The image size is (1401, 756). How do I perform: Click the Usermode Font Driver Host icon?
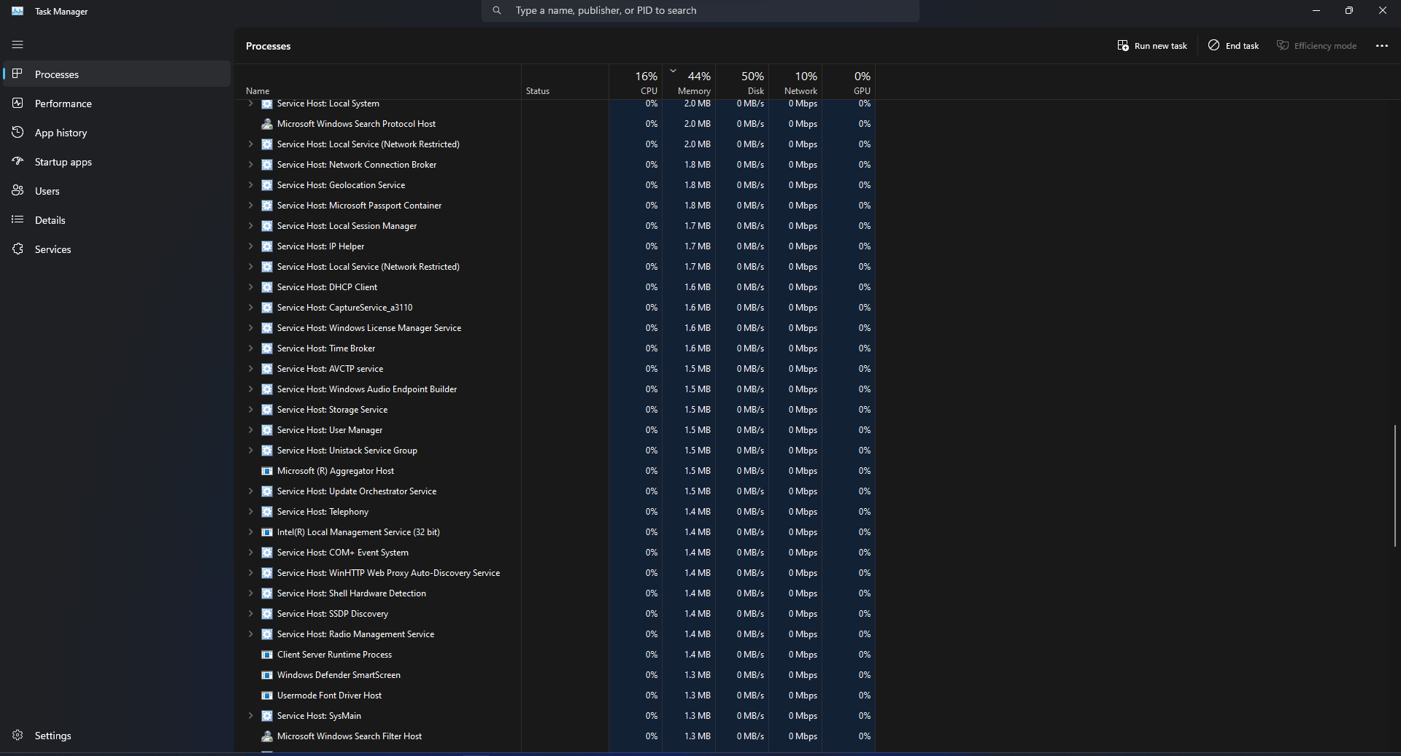(267, 695)
